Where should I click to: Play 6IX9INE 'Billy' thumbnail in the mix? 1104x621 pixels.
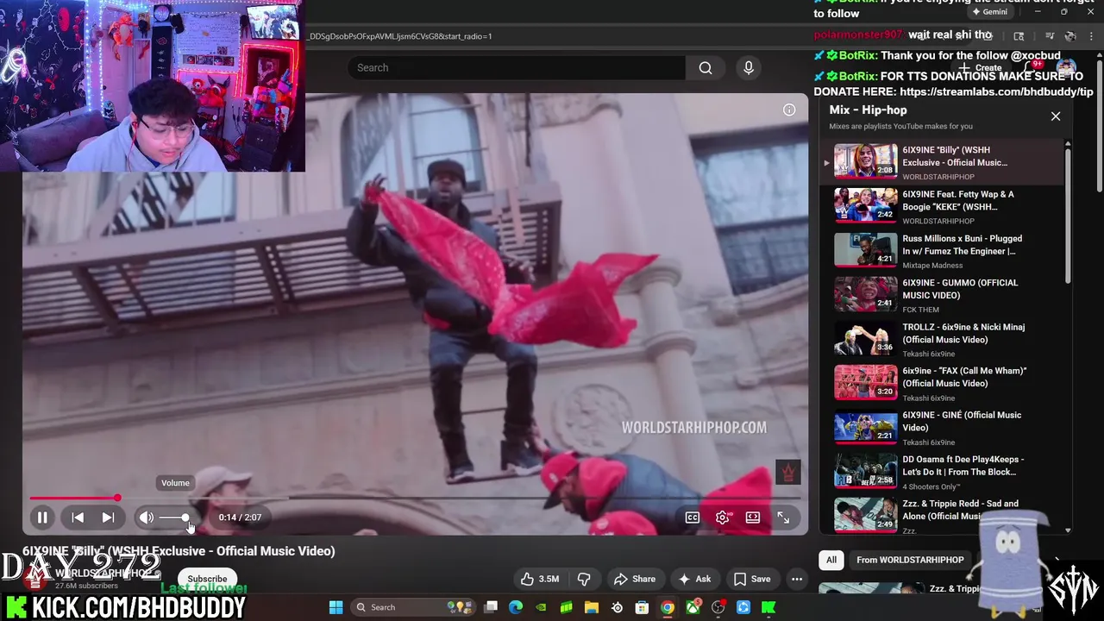[x=865, y=160]
